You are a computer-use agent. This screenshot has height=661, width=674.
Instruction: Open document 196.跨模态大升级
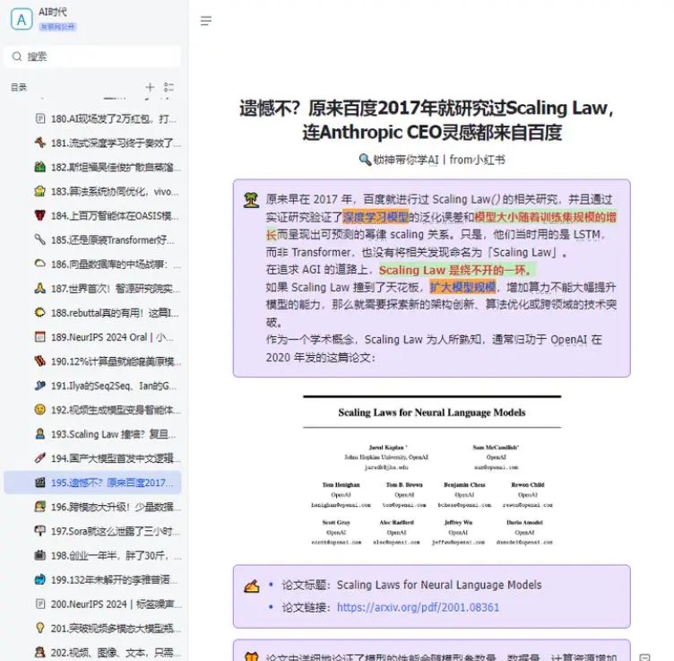coord(92,507)
